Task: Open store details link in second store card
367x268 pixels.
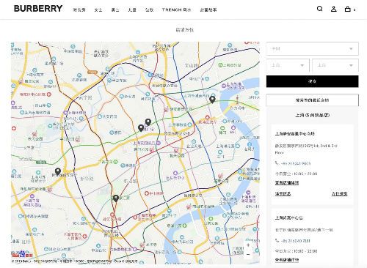Action: click(x=287, y=260)
